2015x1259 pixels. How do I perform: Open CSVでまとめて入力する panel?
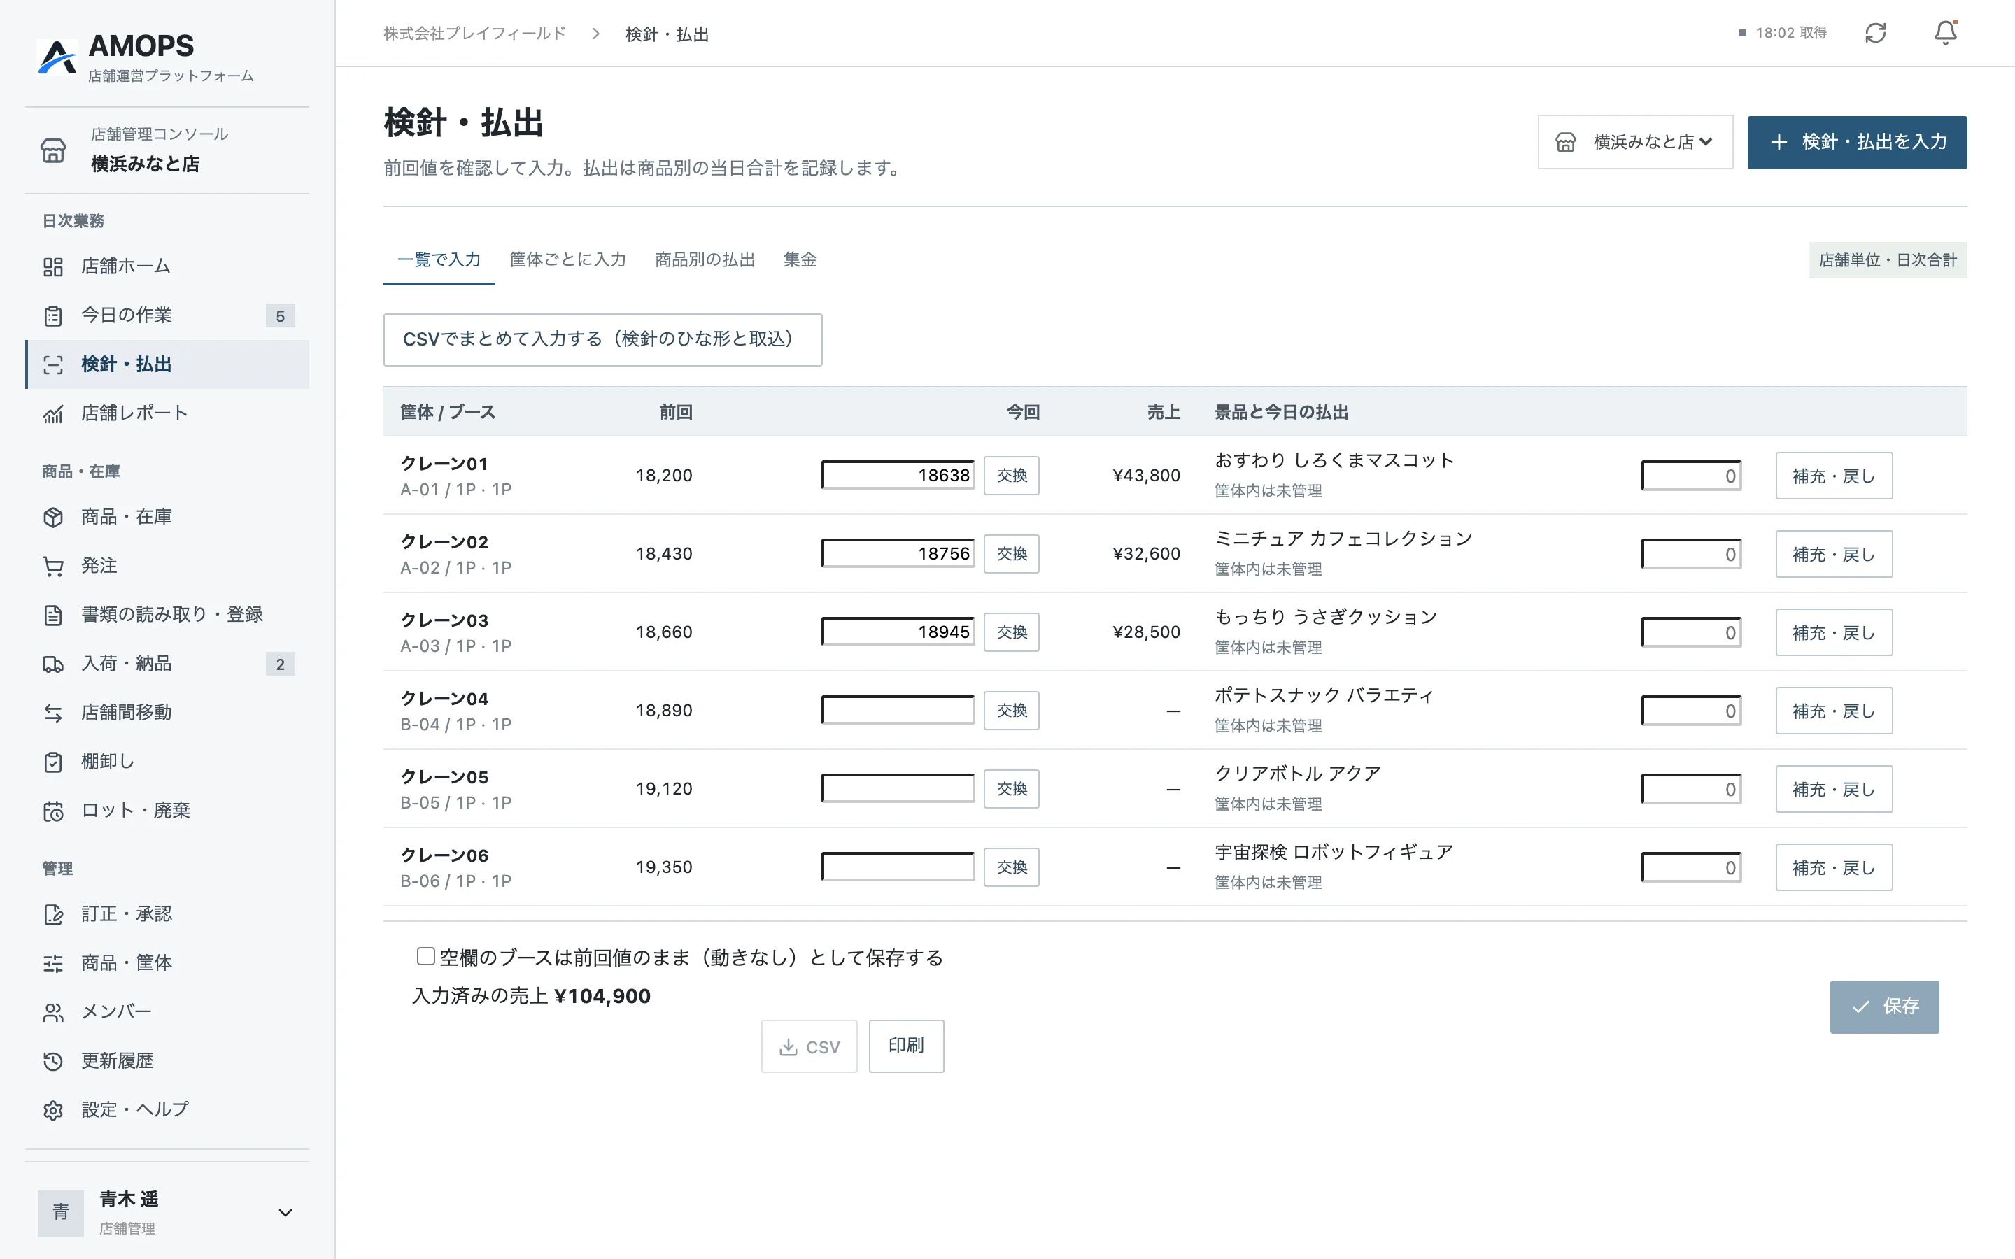tap(603, 340)
